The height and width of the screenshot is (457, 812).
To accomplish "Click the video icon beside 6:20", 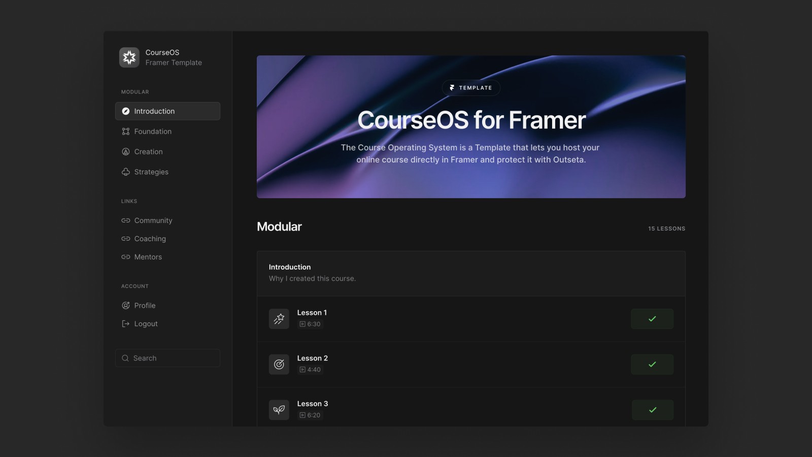I will (x=302, y=415).
